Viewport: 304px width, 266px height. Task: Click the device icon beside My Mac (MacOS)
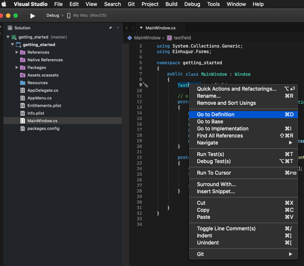tap(69, 16)
